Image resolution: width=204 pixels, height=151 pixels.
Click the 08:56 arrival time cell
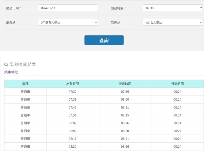coord(125,147)
